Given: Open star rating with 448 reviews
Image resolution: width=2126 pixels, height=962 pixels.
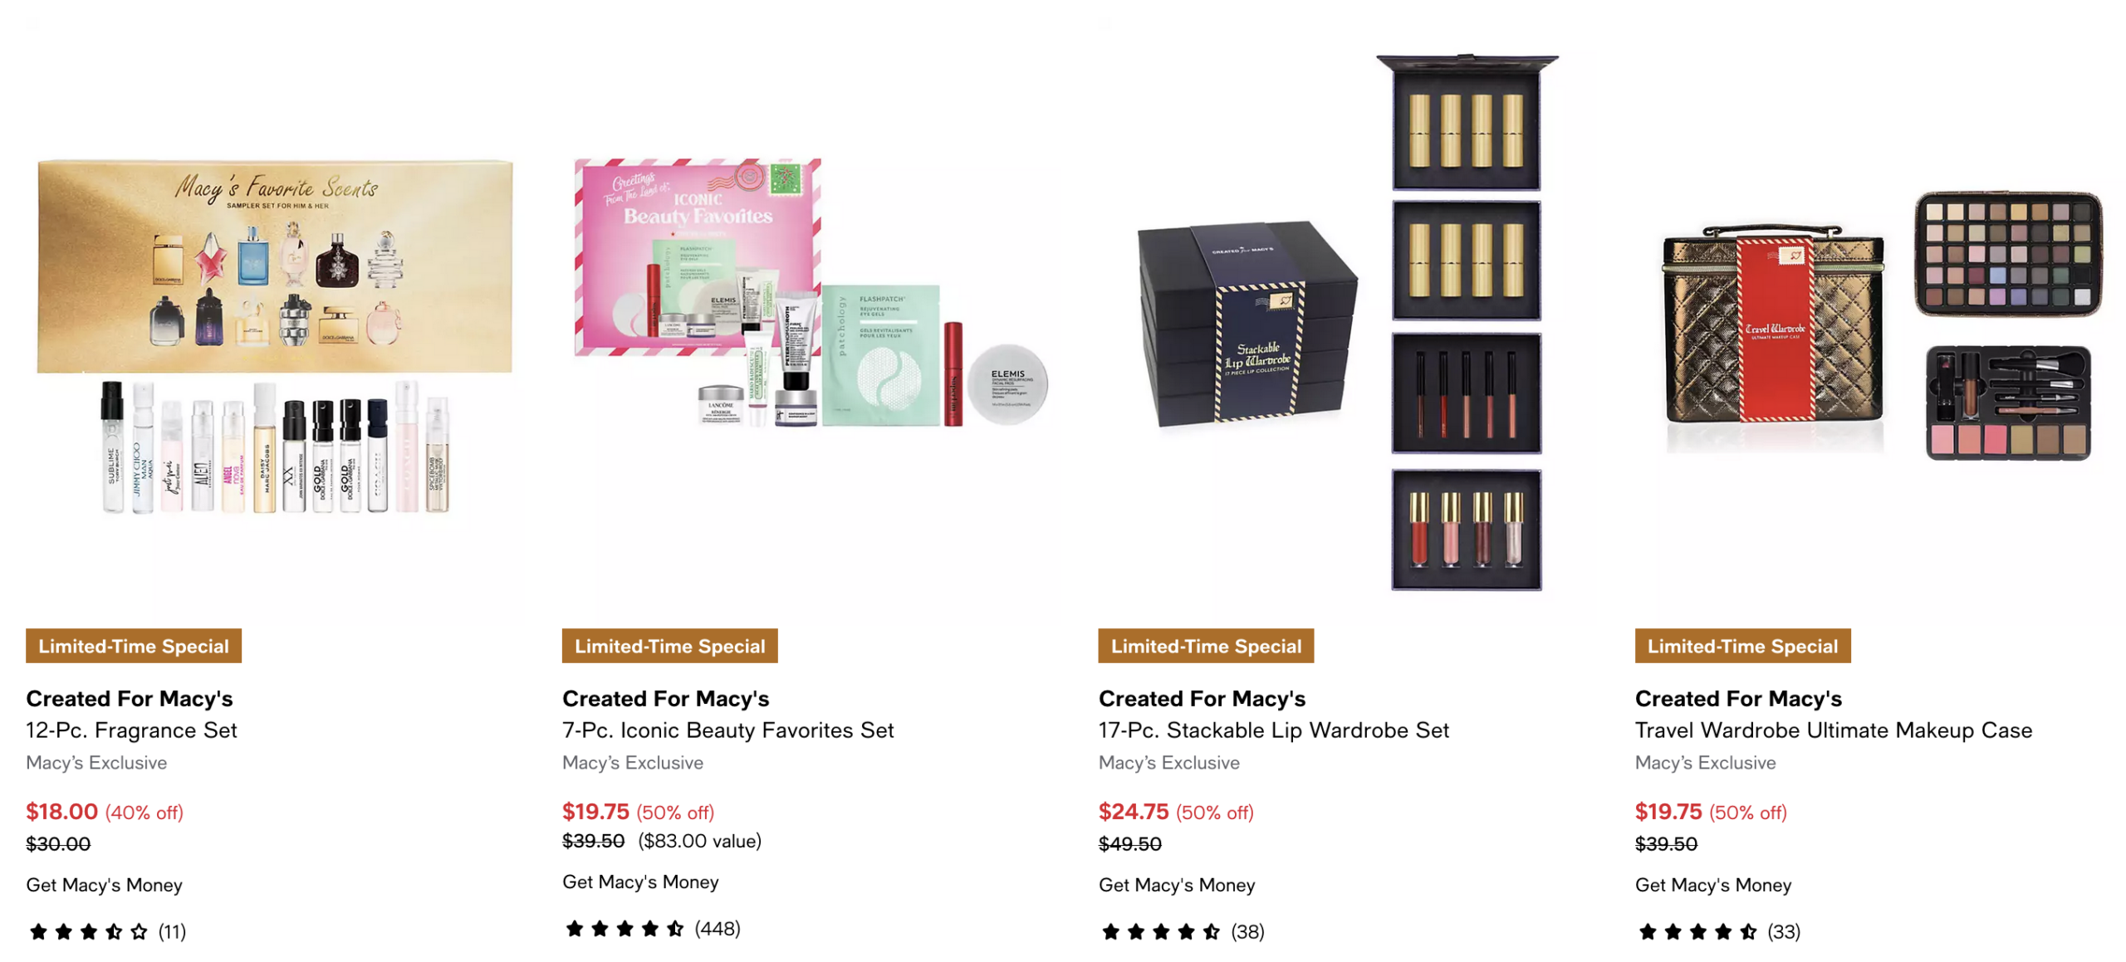Looking at the screenshot, I should click(625, 928).
